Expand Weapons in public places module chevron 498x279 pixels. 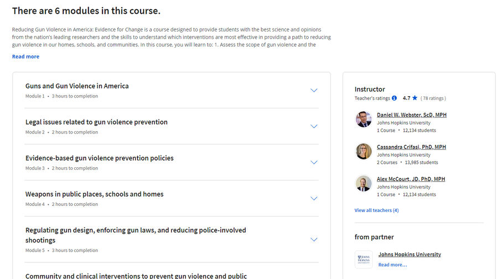pos(314,198)
